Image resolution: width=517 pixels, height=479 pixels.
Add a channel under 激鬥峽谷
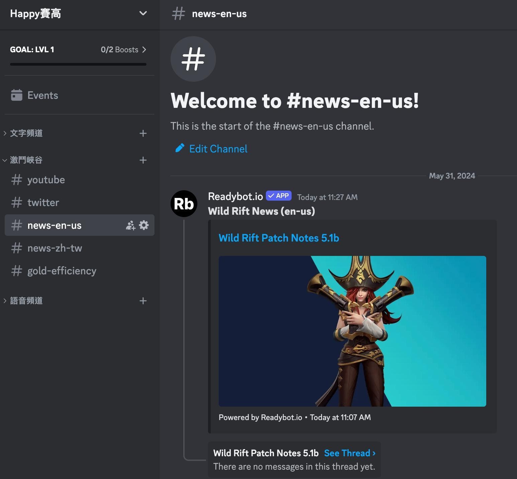coord(143,160)
